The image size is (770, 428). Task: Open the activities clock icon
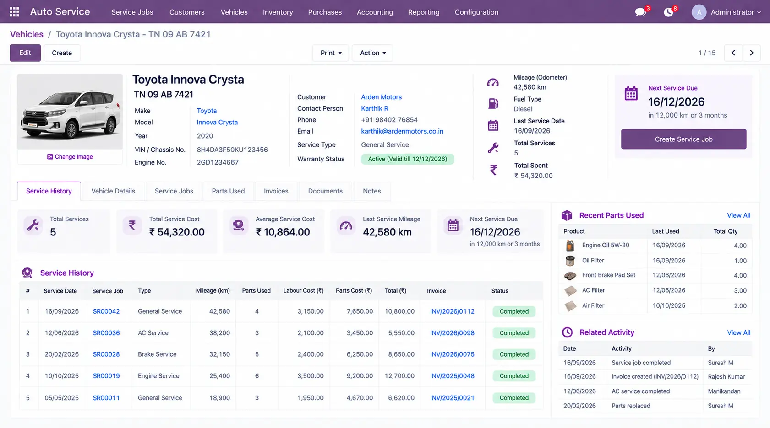pyautogui.click(x=669, y=12)
